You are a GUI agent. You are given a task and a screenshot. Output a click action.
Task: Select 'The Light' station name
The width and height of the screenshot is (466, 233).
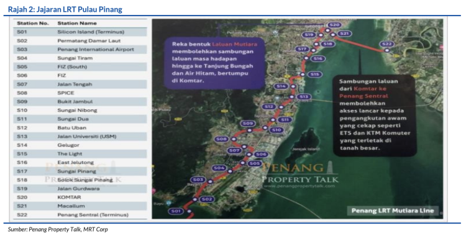tap(70, 154)
